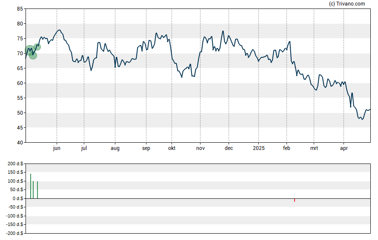Click the largest green circle marker on the price line
This screenshot has width=378, height=240.
click(x=30, y=50)
